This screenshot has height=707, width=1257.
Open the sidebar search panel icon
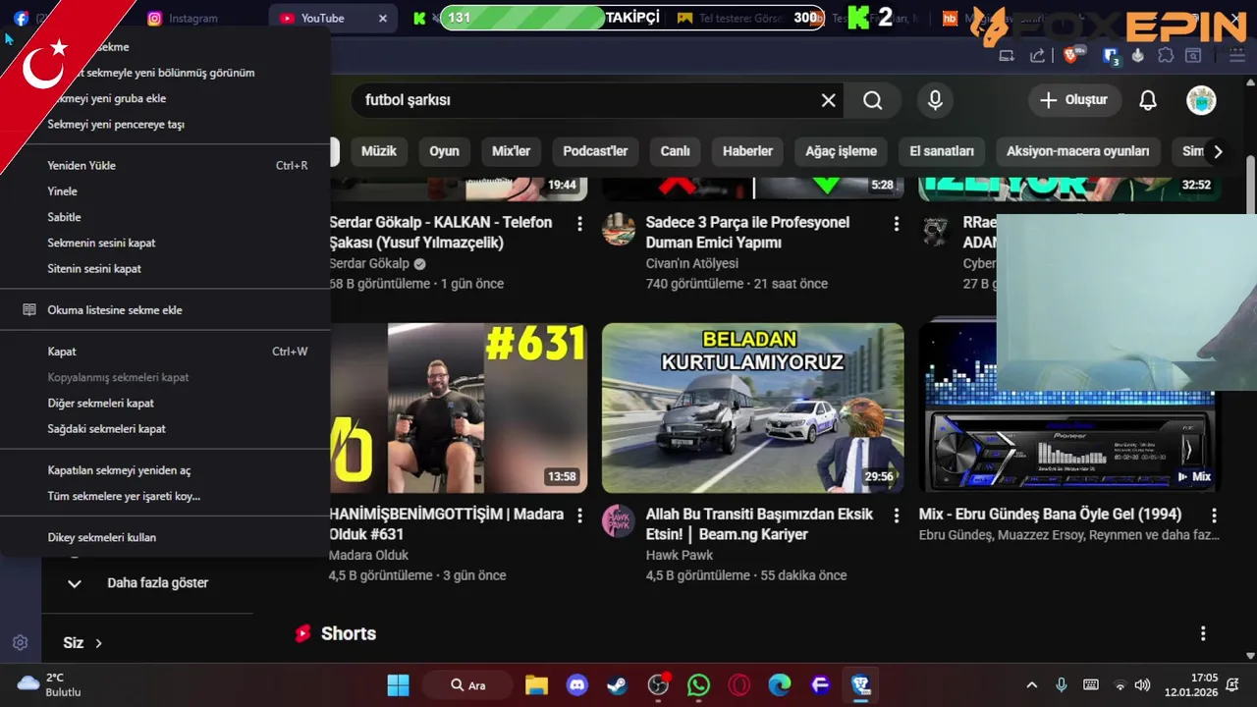pos(1193,56)
